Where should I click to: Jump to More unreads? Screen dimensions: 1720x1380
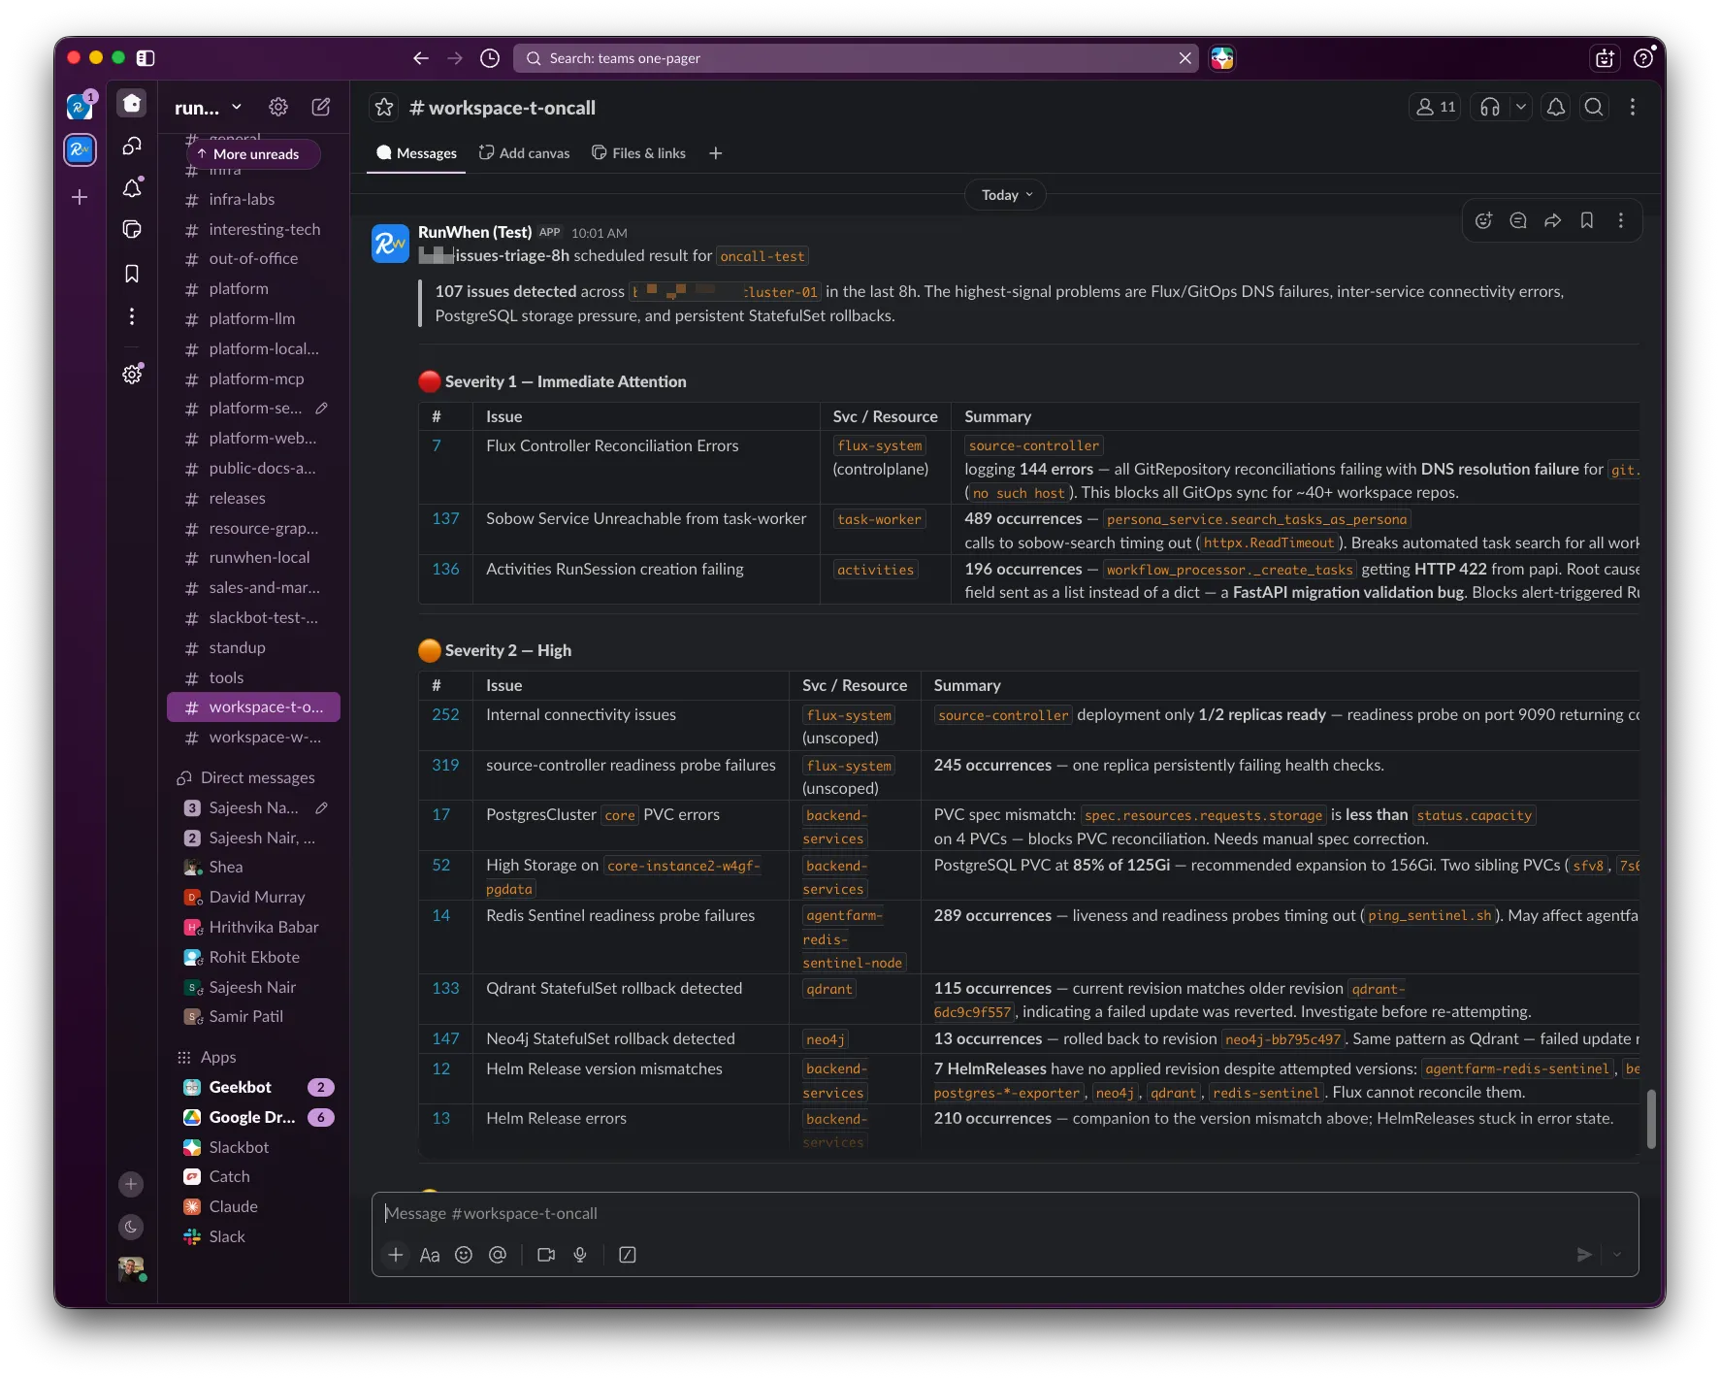[253, 154]
